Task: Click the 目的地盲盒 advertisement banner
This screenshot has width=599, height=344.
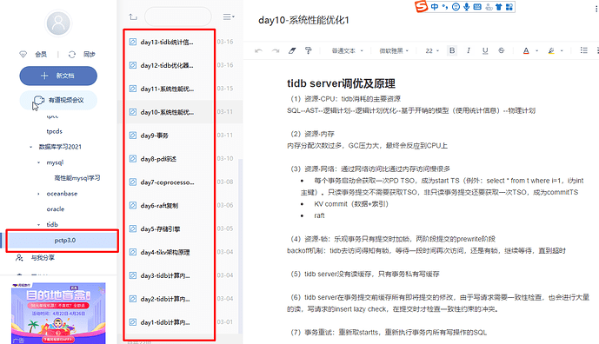Action: (58, 313)
